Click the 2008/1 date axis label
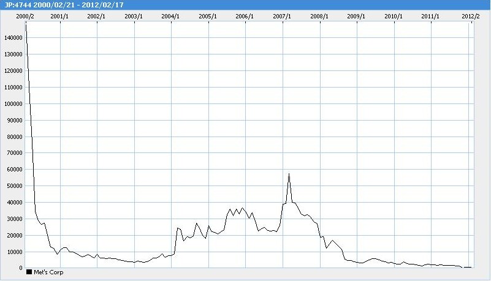 coord(319,17)
